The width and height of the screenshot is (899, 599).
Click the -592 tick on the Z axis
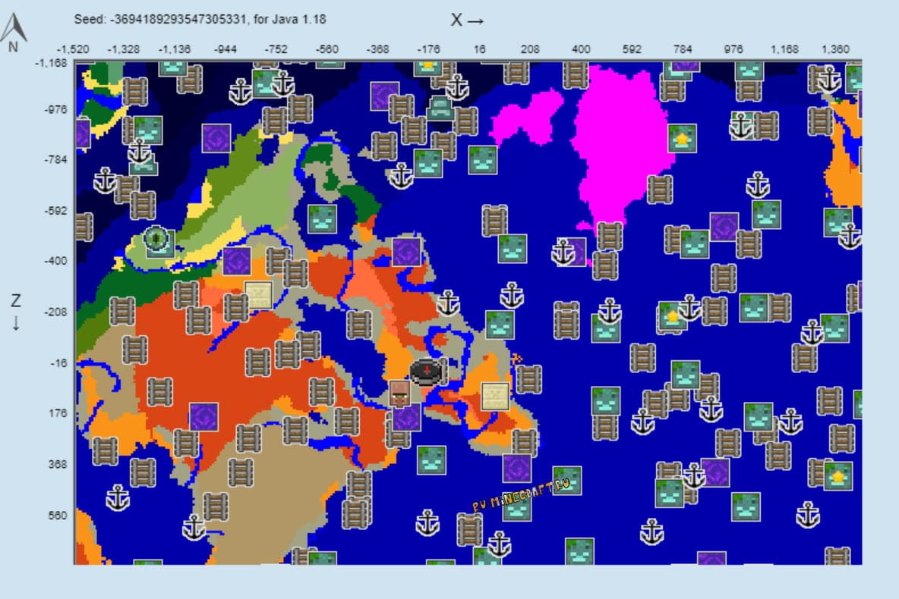click(x=55, y=210)
